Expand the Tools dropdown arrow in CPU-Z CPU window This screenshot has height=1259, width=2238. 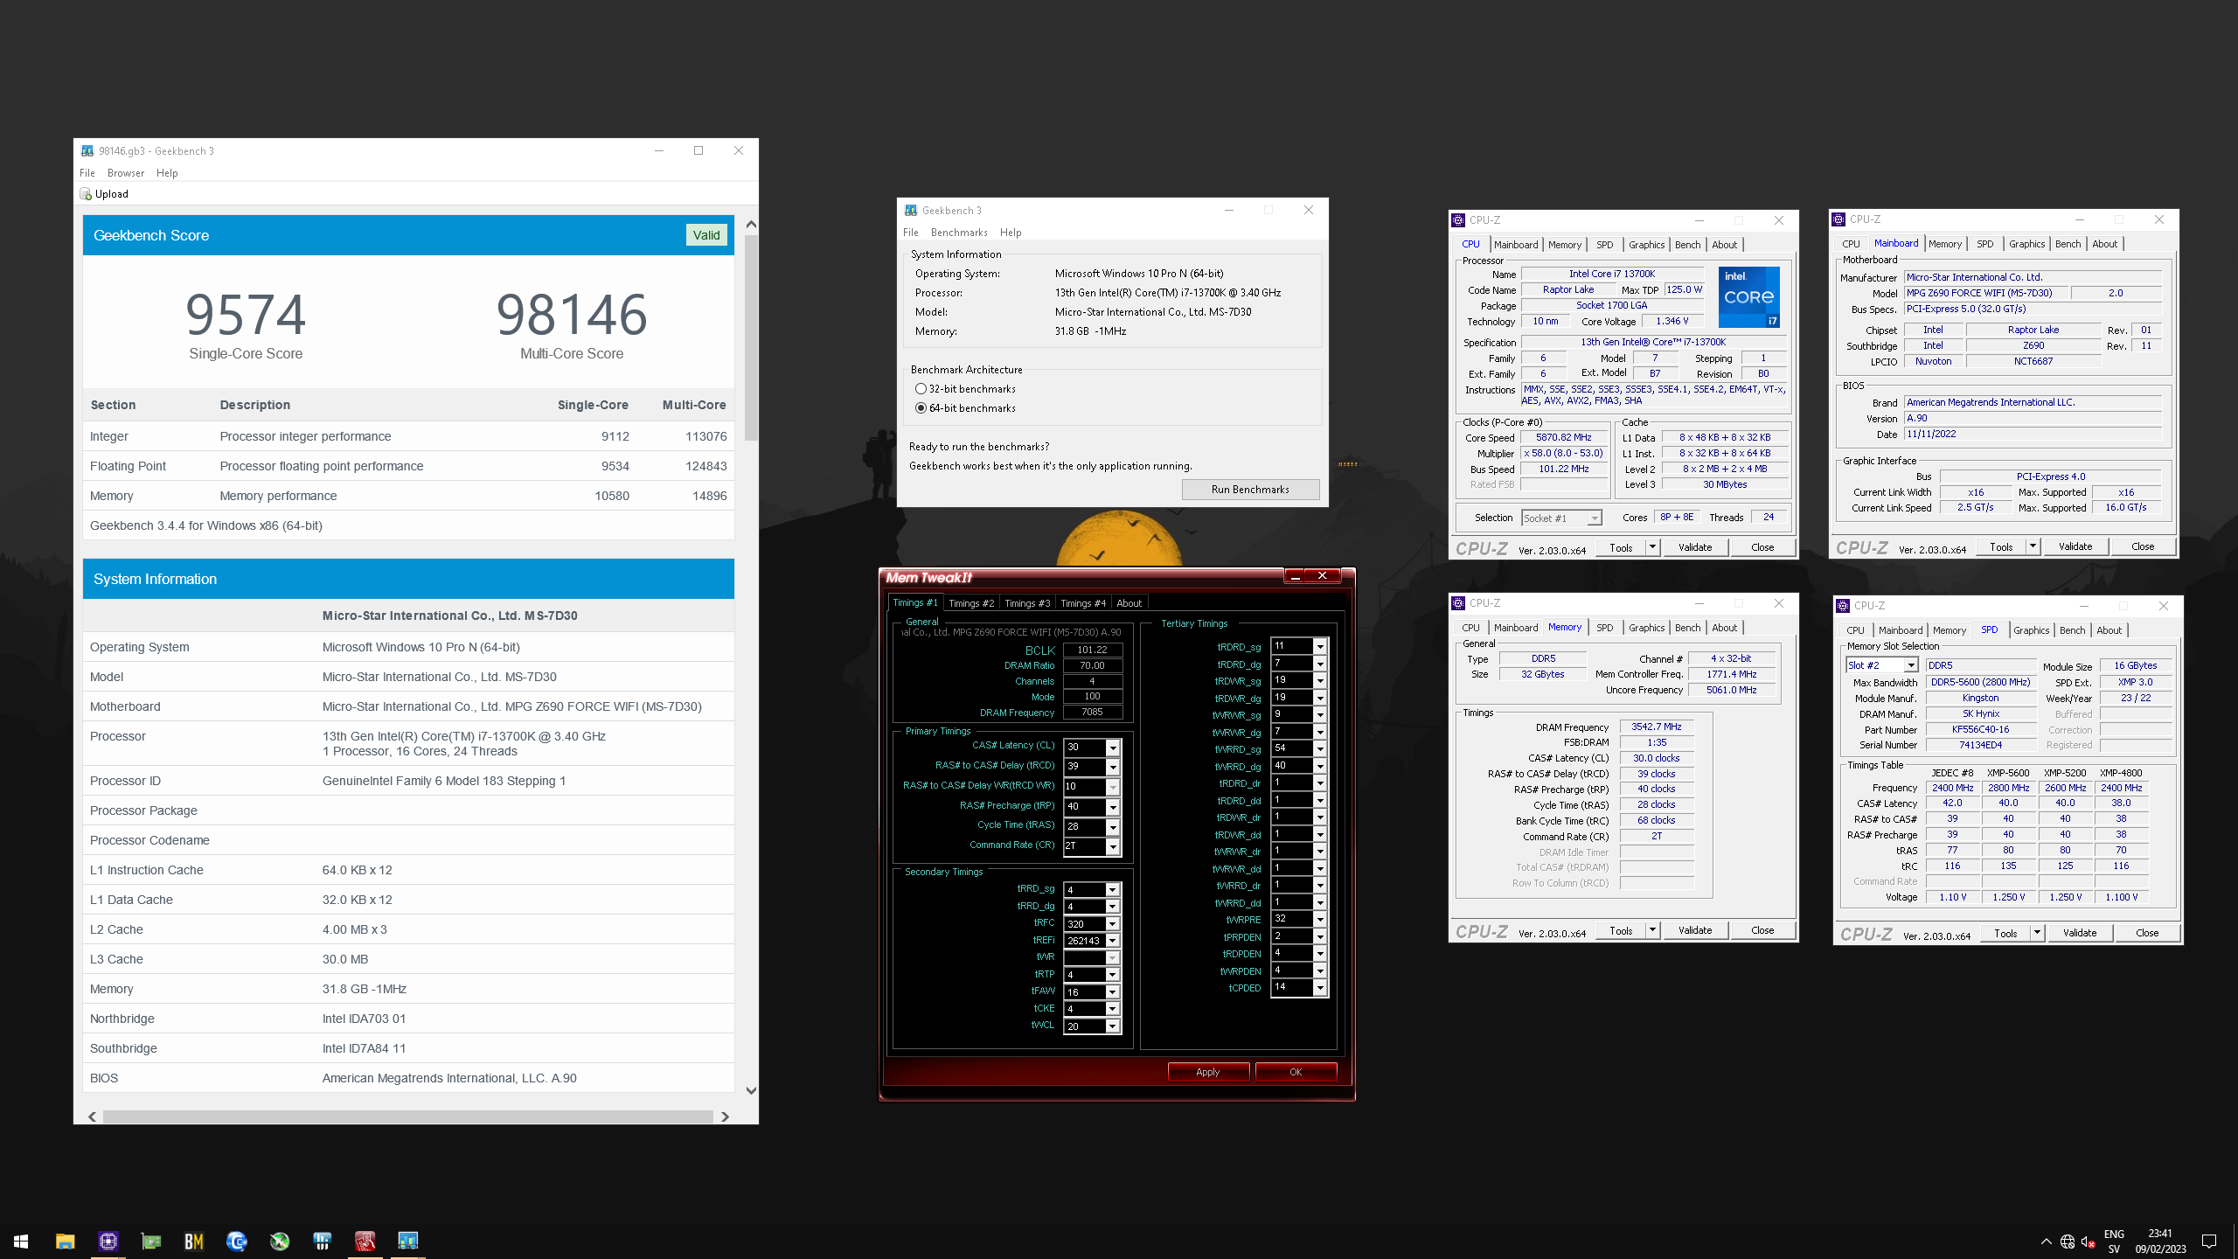tap(1652, 547)
